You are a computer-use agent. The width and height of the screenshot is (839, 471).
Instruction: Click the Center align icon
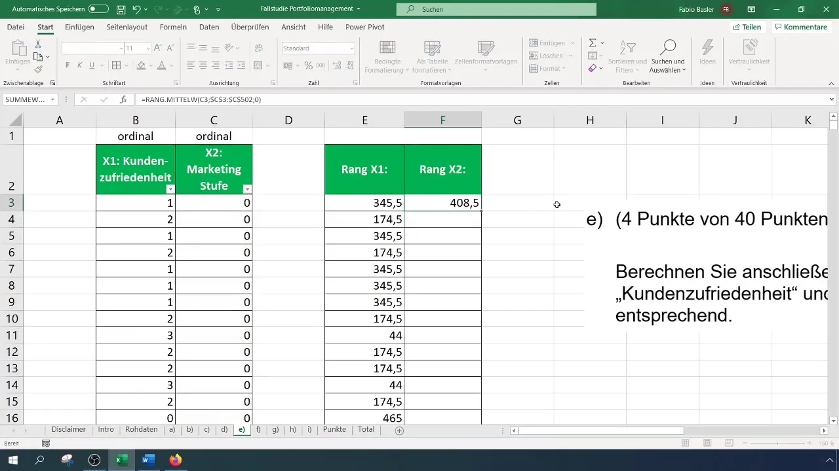[x=203, y=65]
